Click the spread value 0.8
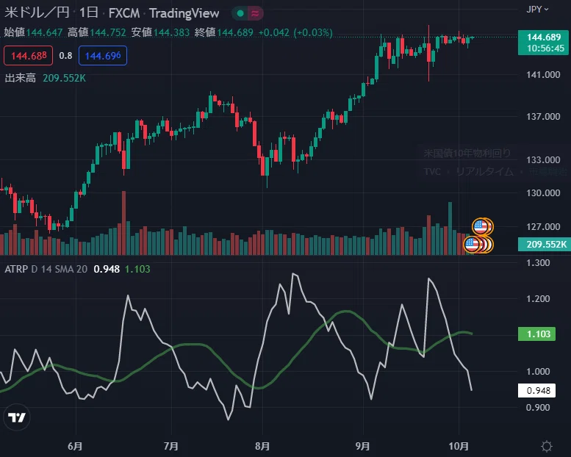Viewport: 571px width, 457px height. coord(65,56)
